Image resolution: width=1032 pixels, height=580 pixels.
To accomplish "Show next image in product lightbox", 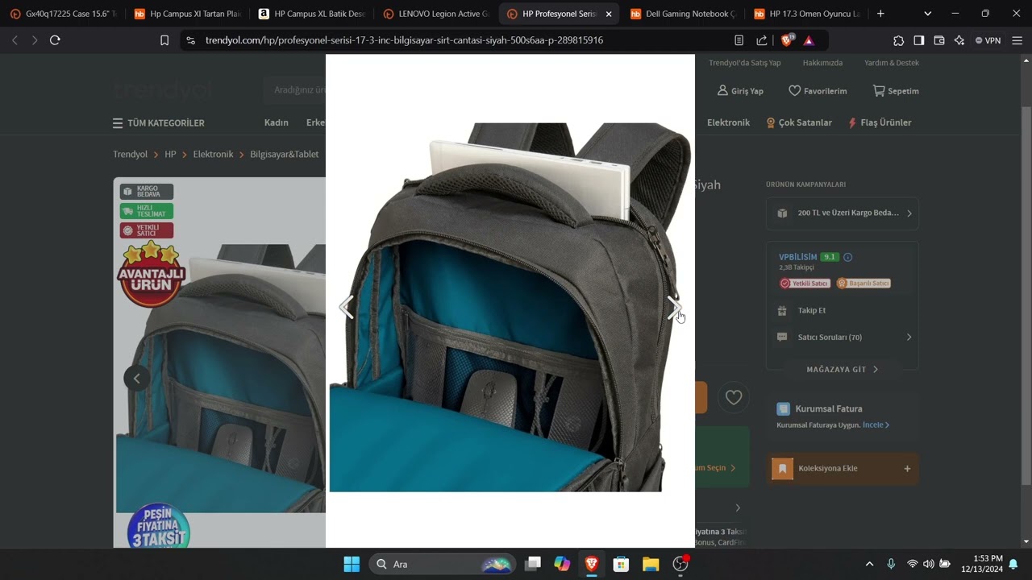I will pyautogui.click(x=674, y=307).
